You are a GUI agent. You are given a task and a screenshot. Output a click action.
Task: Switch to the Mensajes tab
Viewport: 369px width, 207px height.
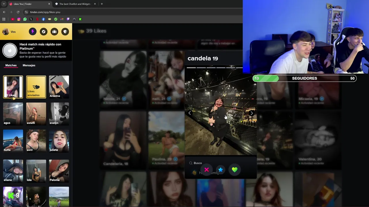(x=29, y=65)
